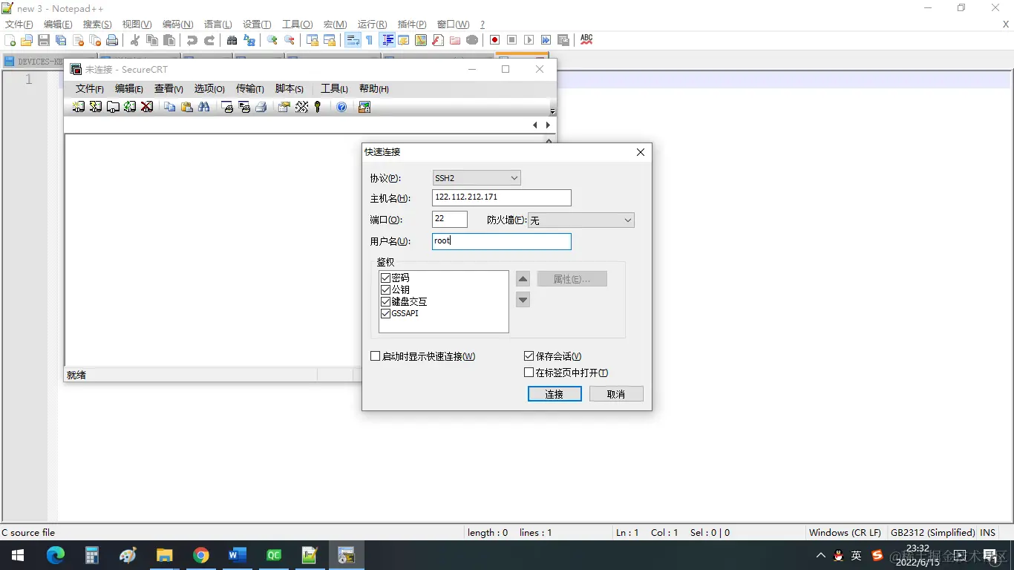Enable 启动时显示快速连接 checkbox
1014x570 pixels.
pos(376,356)
